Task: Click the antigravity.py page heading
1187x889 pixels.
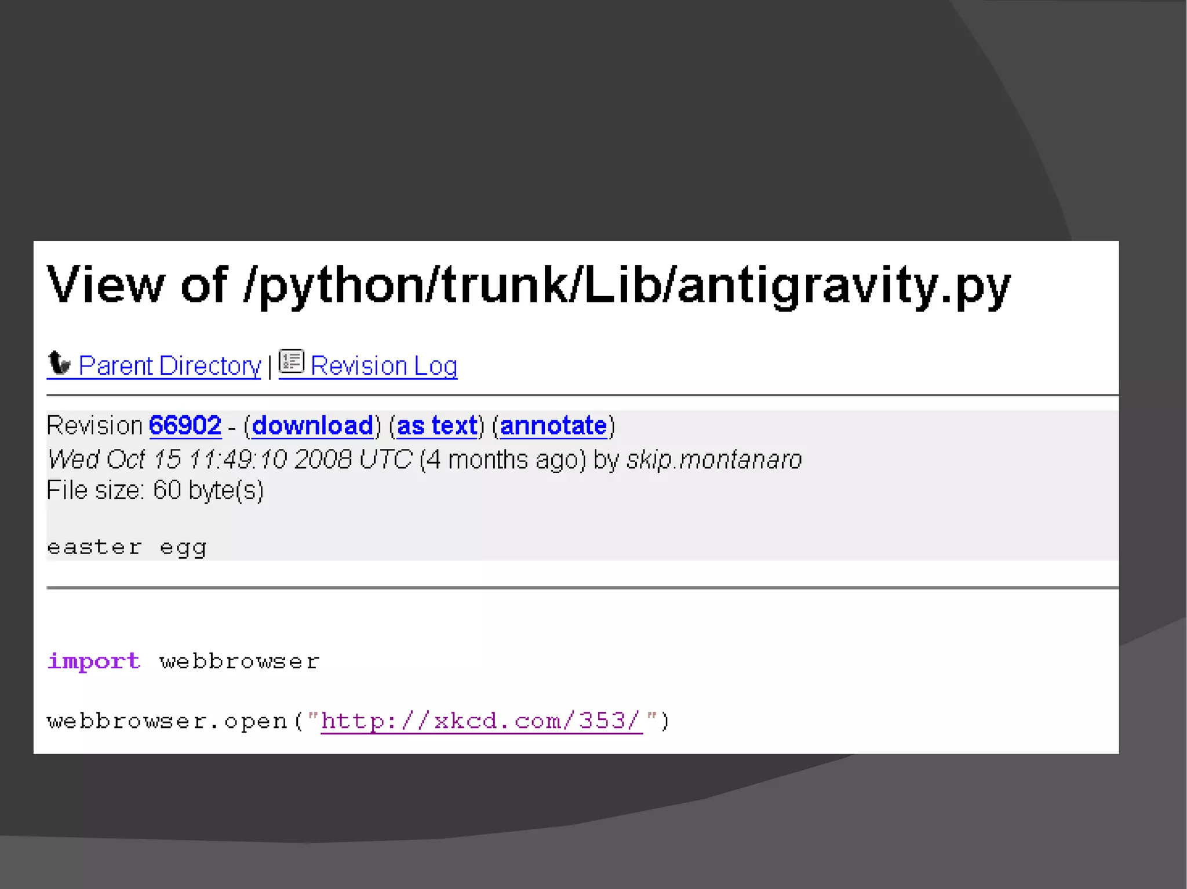Action: point(528,285)
